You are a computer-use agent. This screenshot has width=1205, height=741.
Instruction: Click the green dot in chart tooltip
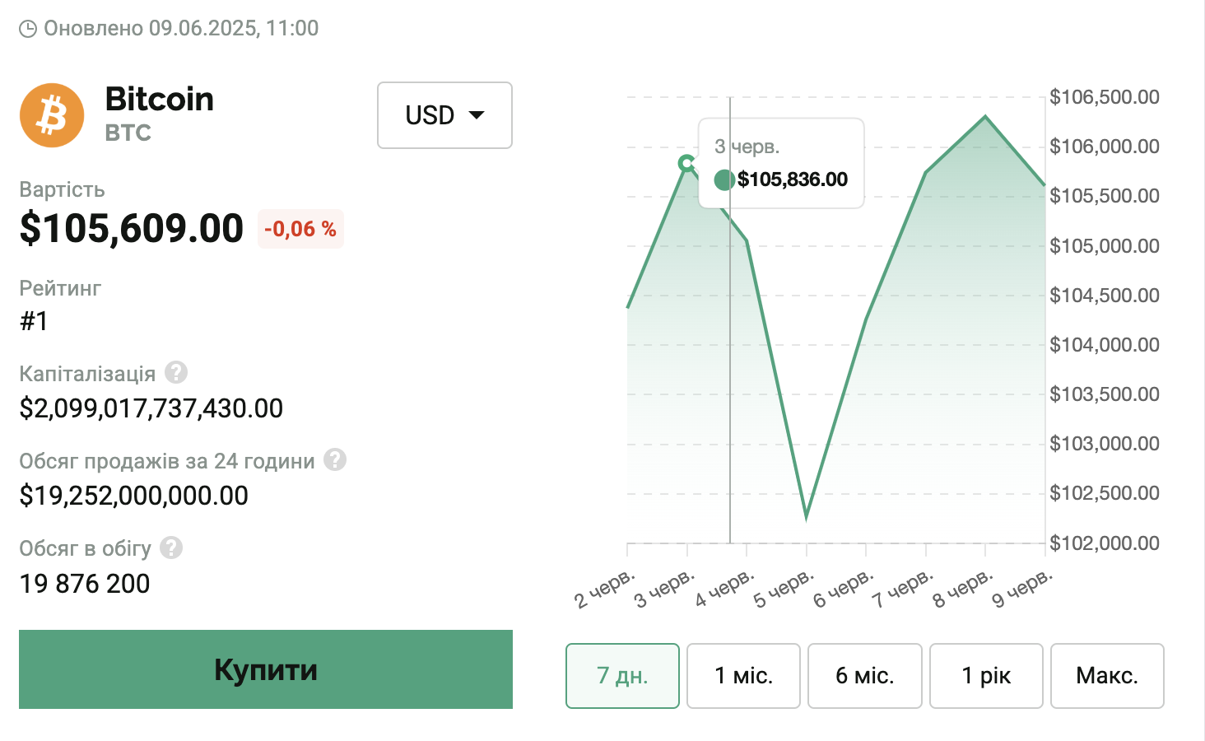(x=724, y=179)
